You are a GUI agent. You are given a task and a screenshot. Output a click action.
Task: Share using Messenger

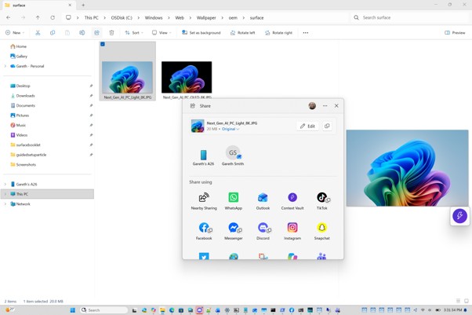pyautogui.click(x=234, y=231)
